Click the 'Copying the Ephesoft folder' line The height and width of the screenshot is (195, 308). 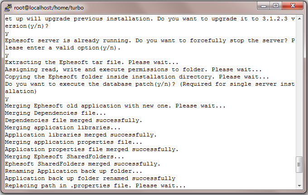(x=137, y=77)
